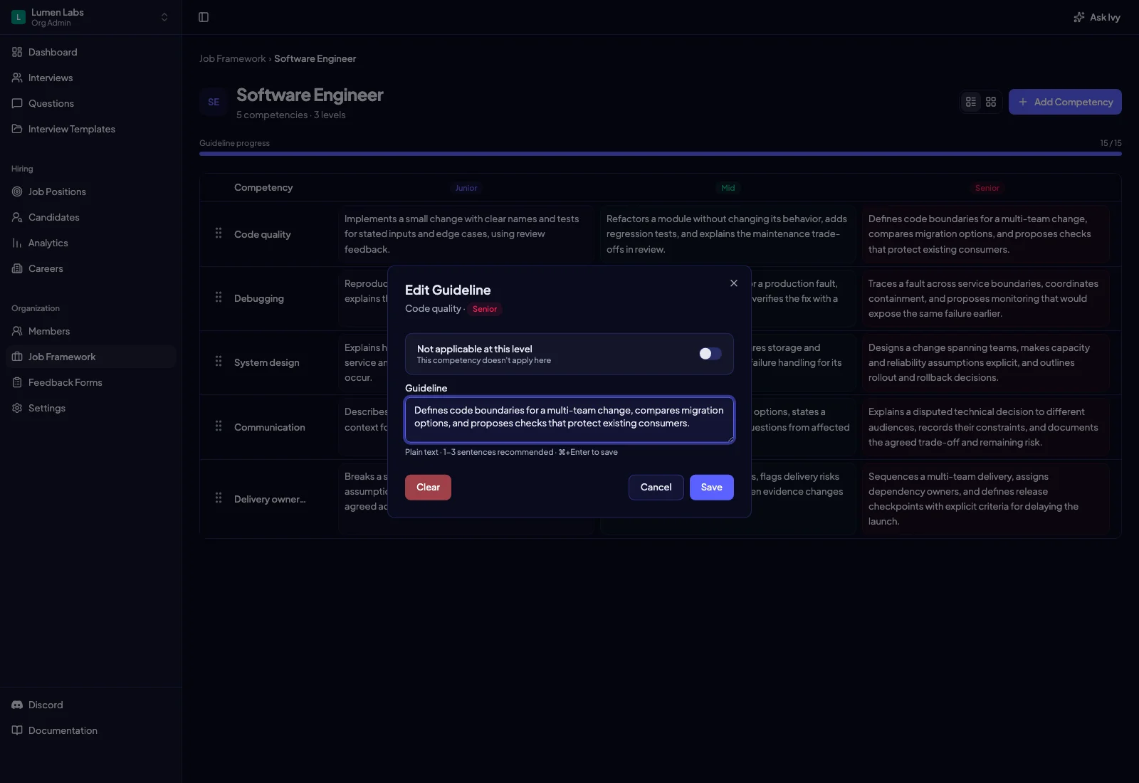Click the Clear button in dialog
The height and width of the screenshot is (783, 1139).
point(428,488)
